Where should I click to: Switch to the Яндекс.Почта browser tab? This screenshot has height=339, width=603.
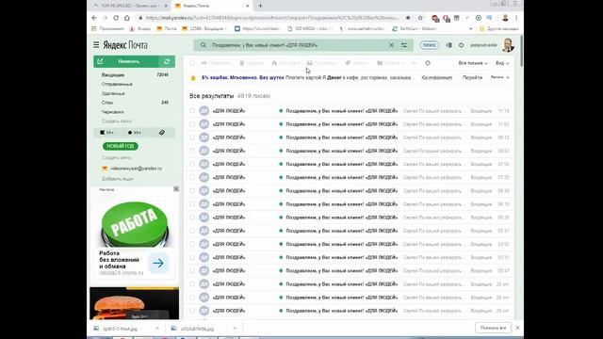click(x=211, y=6)
